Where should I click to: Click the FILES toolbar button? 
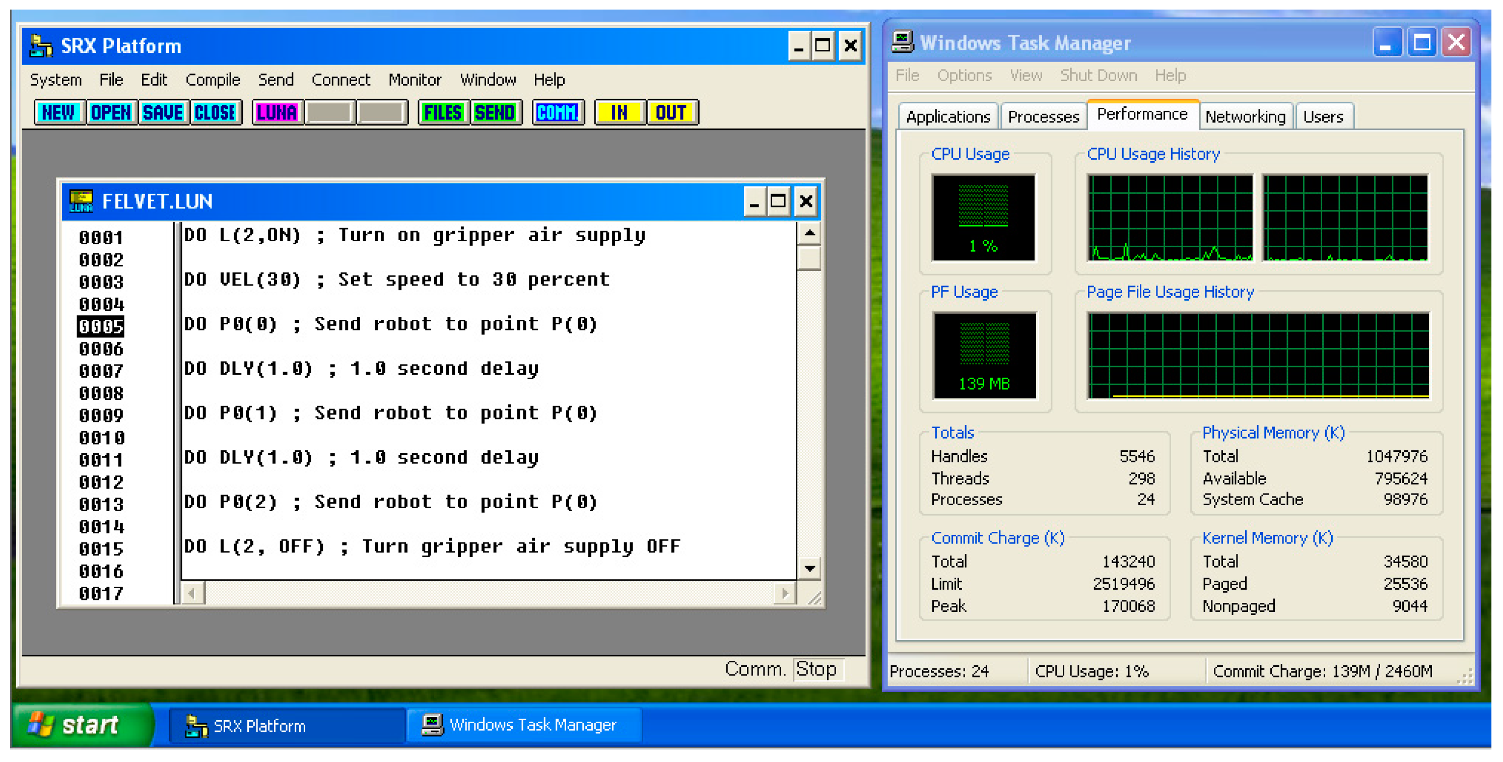point(443,113)
